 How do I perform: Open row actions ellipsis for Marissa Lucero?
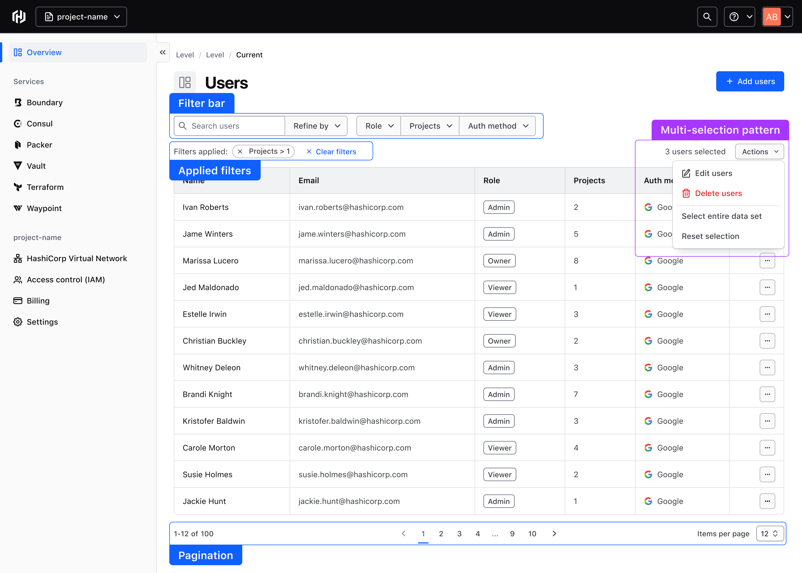click(x=767, y=260)
